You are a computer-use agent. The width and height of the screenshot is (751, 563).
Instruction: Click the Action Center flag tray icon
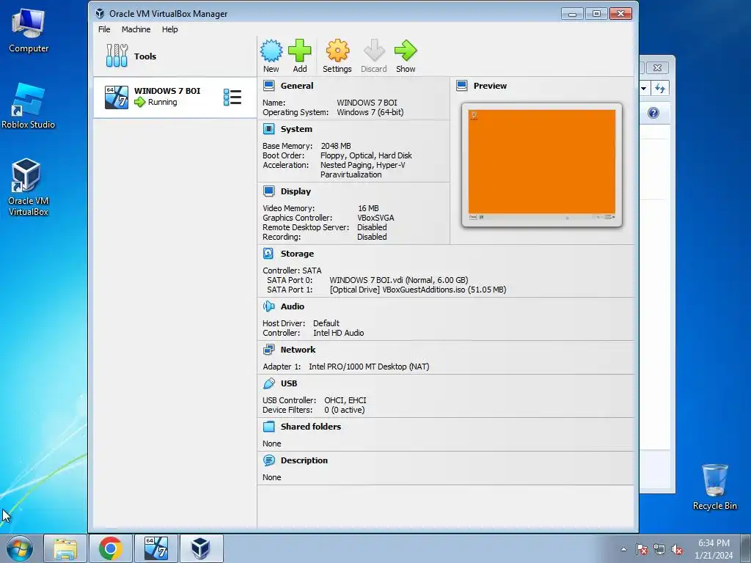tap(642, 549)
